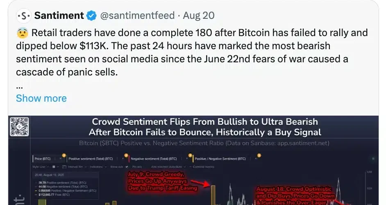Click the star favorite icon on chart
The height and width of the screenshot is (205, 386).
pos(372,158)
